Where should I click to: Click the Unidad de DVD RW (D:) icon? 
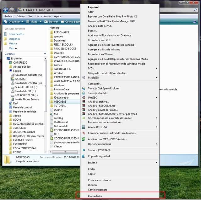point(13,83)
